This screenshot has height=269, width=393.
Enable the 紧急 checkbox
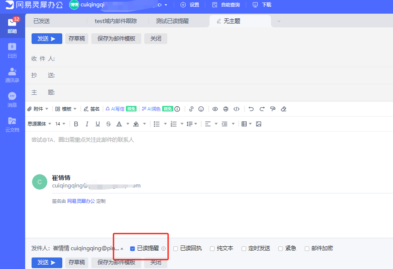tap(280, 249)
